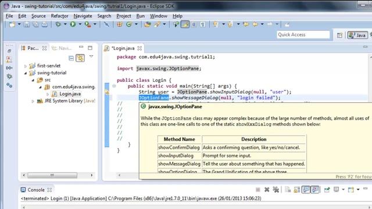Click the Open Type folder icon
372x209 pixels.
click(148, 24)
